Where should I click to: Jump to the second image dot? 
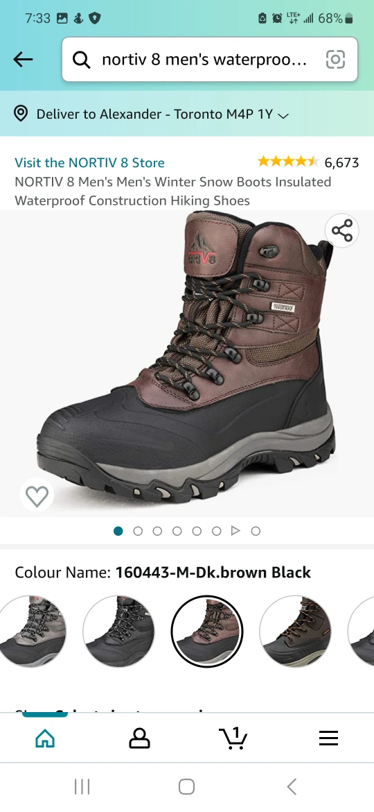click(138, 531)
